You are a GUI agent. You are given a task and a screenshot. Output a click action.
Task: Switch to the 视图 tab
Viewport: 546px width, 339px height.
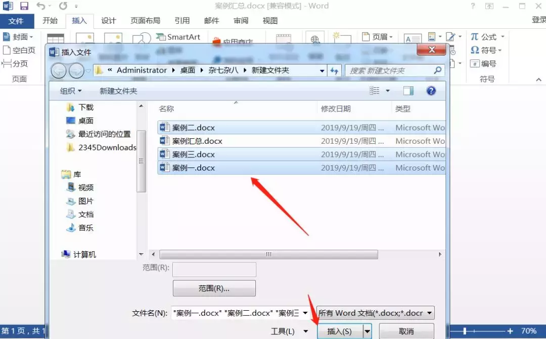coord(270,21)
